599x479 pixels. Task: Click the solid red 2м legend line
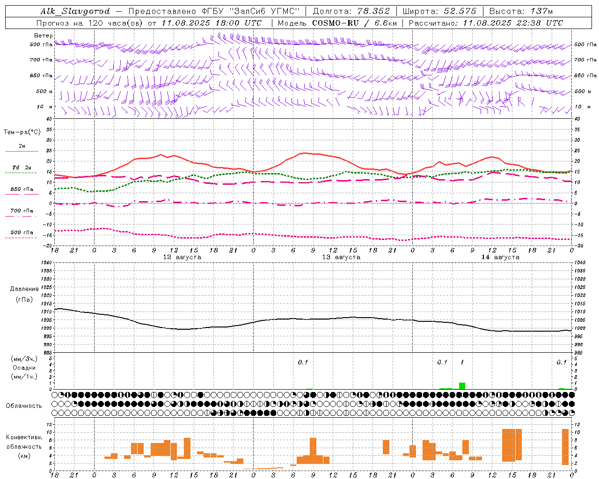click(22, 151)
